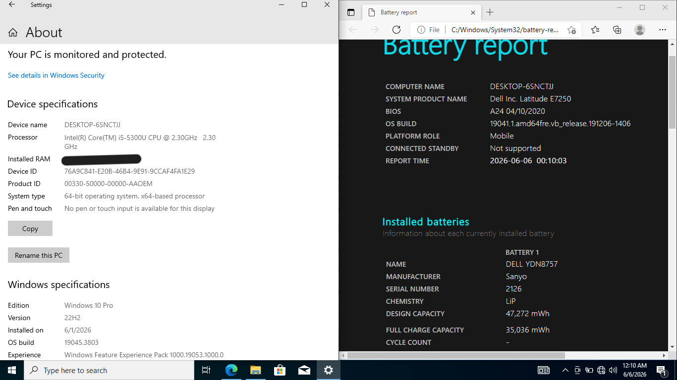Screen dimensions: 677x380
Task: Click the Installed batteries heading
Action: click(426, 222)
